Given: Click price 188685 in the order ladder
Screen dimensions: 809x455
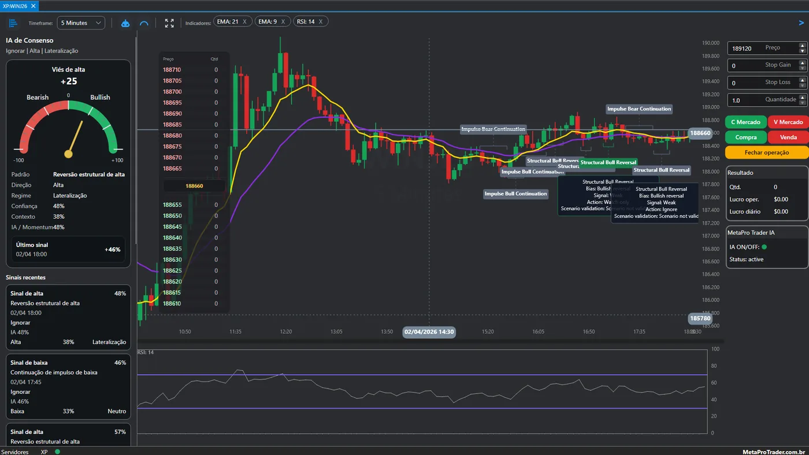Looking at the screenshot, I should [x=172, y=125].
